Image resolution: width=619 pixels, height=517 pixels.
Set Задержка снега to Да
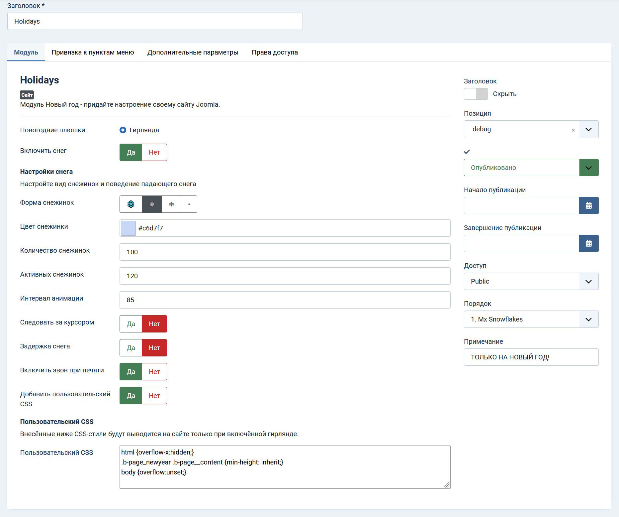[131, 348]
